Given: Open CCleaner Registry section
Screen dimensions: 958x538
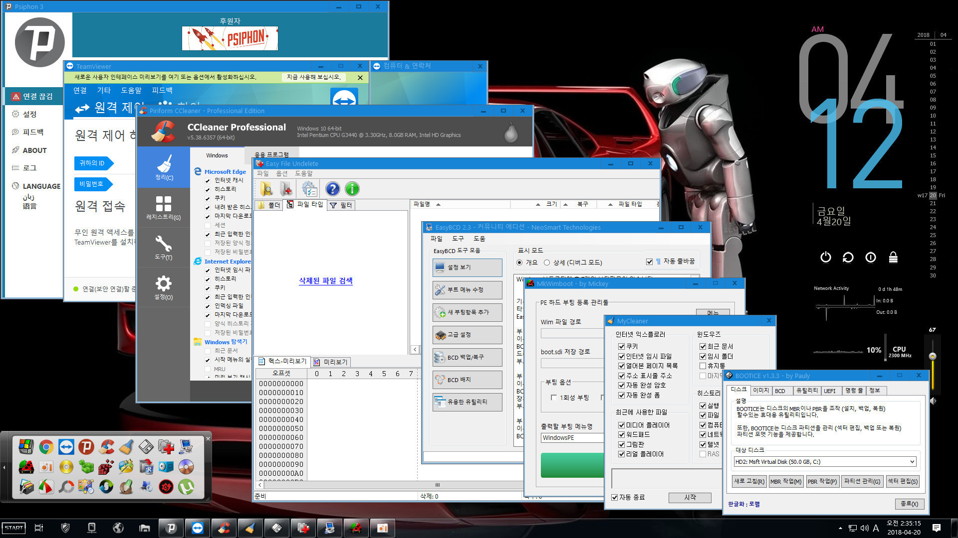Looking at the screenshot, I should click(x=164, y=208).
